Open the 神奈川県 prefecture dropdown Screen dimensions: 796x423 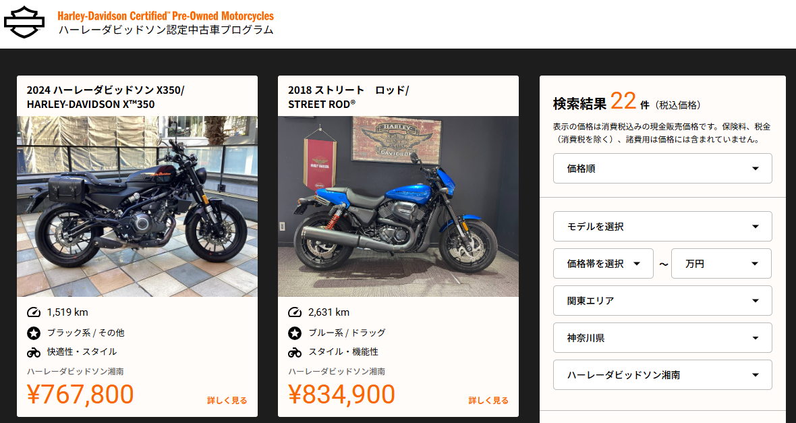(x=662, y=338)
